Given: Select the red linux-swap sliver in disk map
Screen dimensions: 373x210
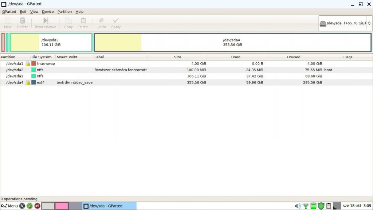Looking at the screenshot, I should click(3, 42).
